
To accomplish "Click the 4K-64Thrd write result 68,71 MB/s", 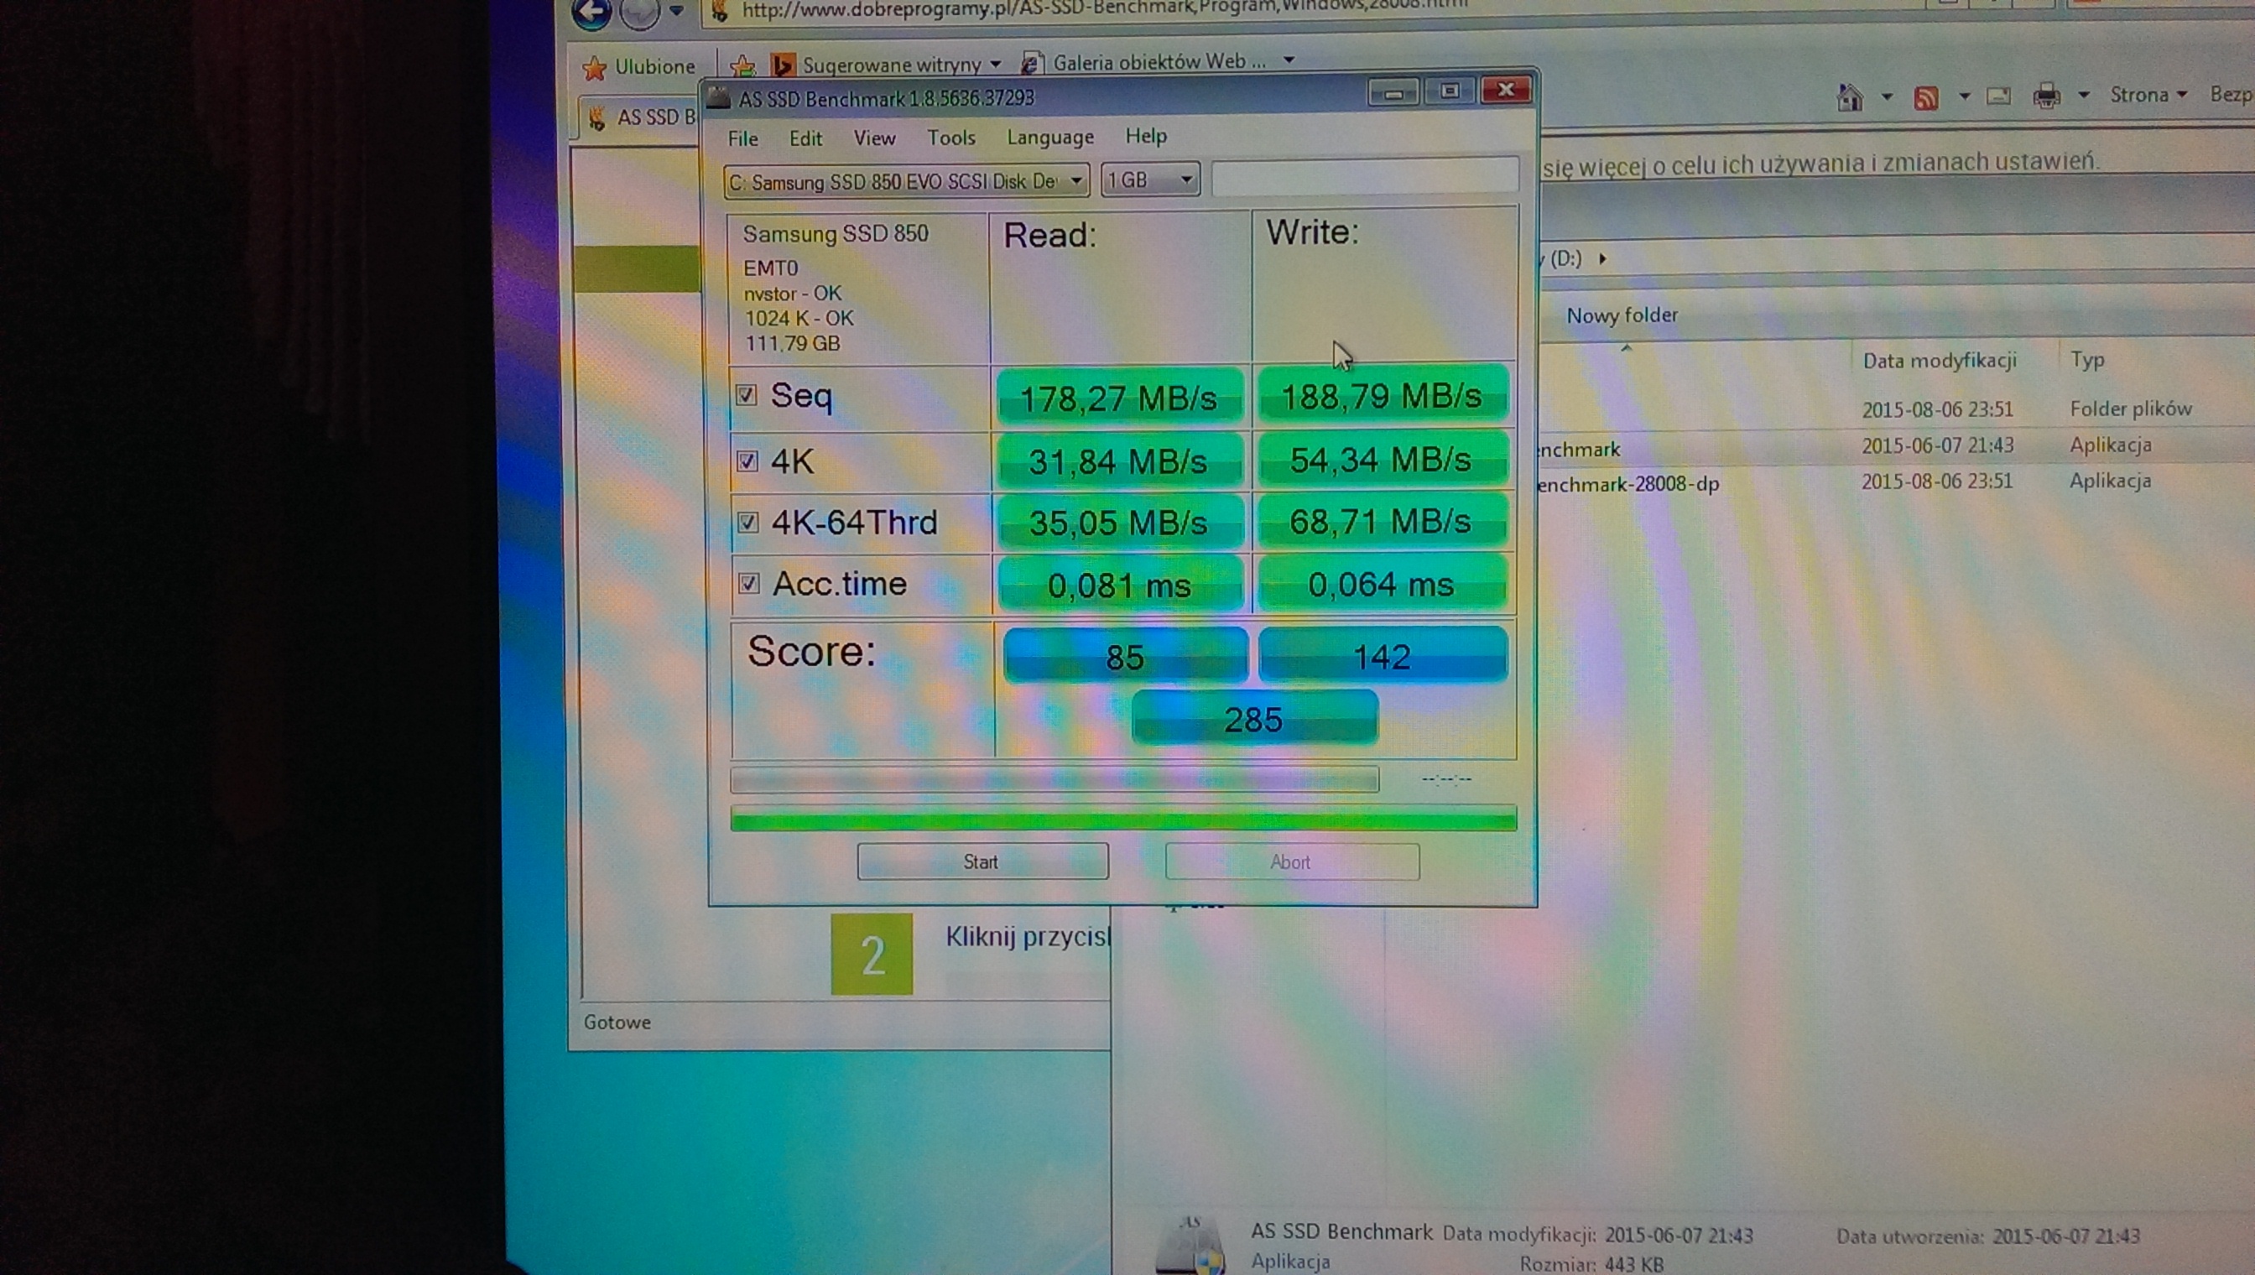I will click(1382, 521).
